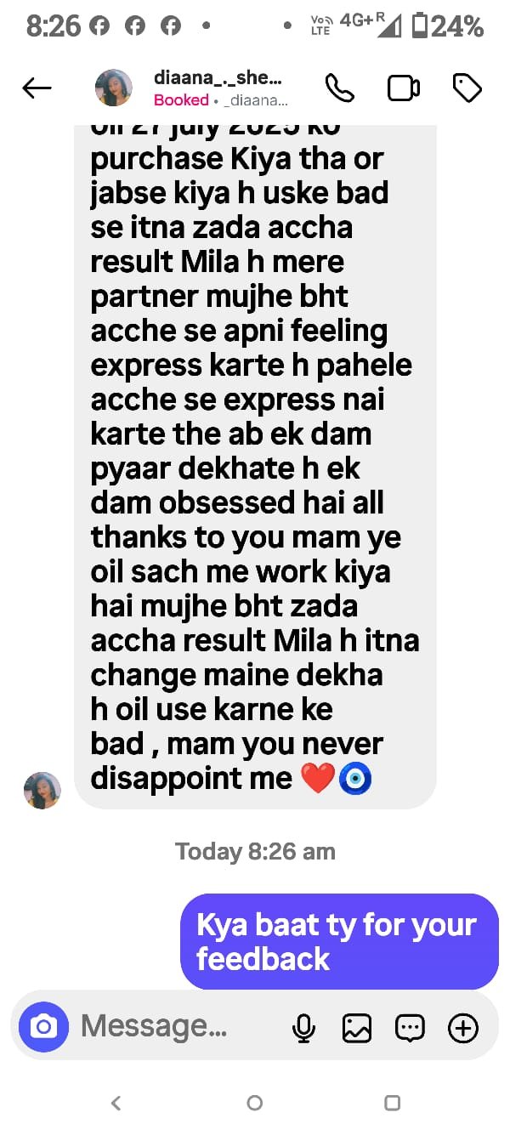Tap the microphone to record voice message

point(303,1029)
